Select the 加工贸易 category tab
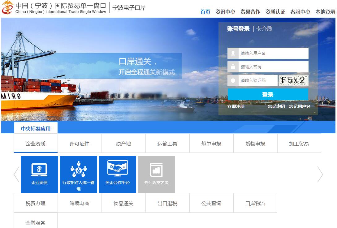 pos(299,144)
